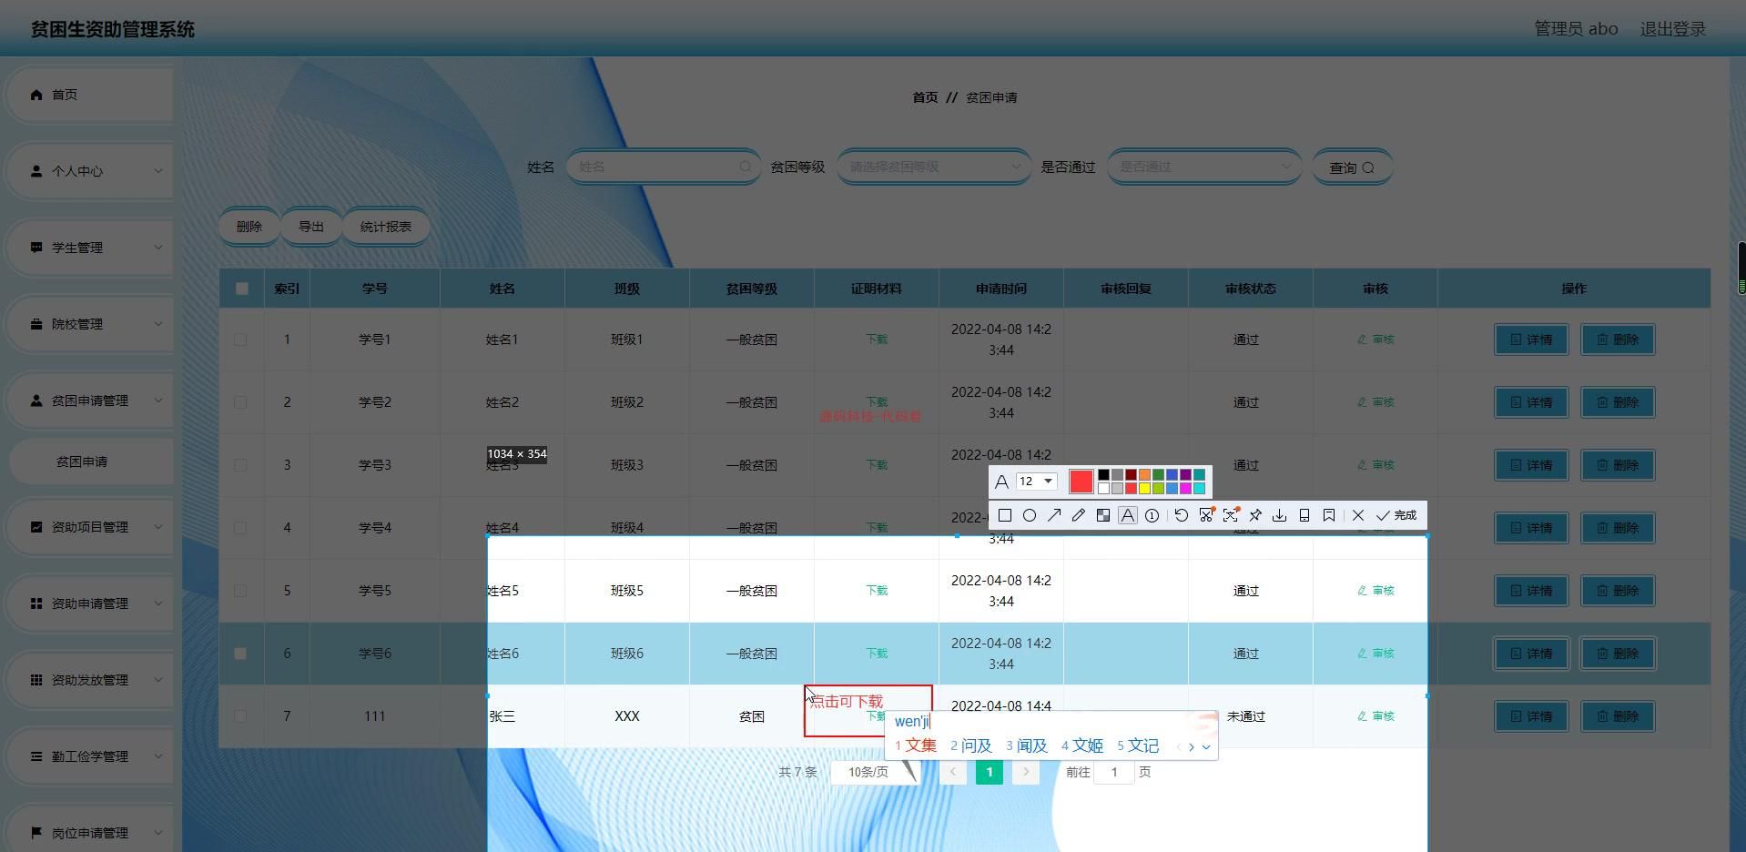Click the text recognition bracket icon
The image size is (1746, 852).
click(1231, 515)
